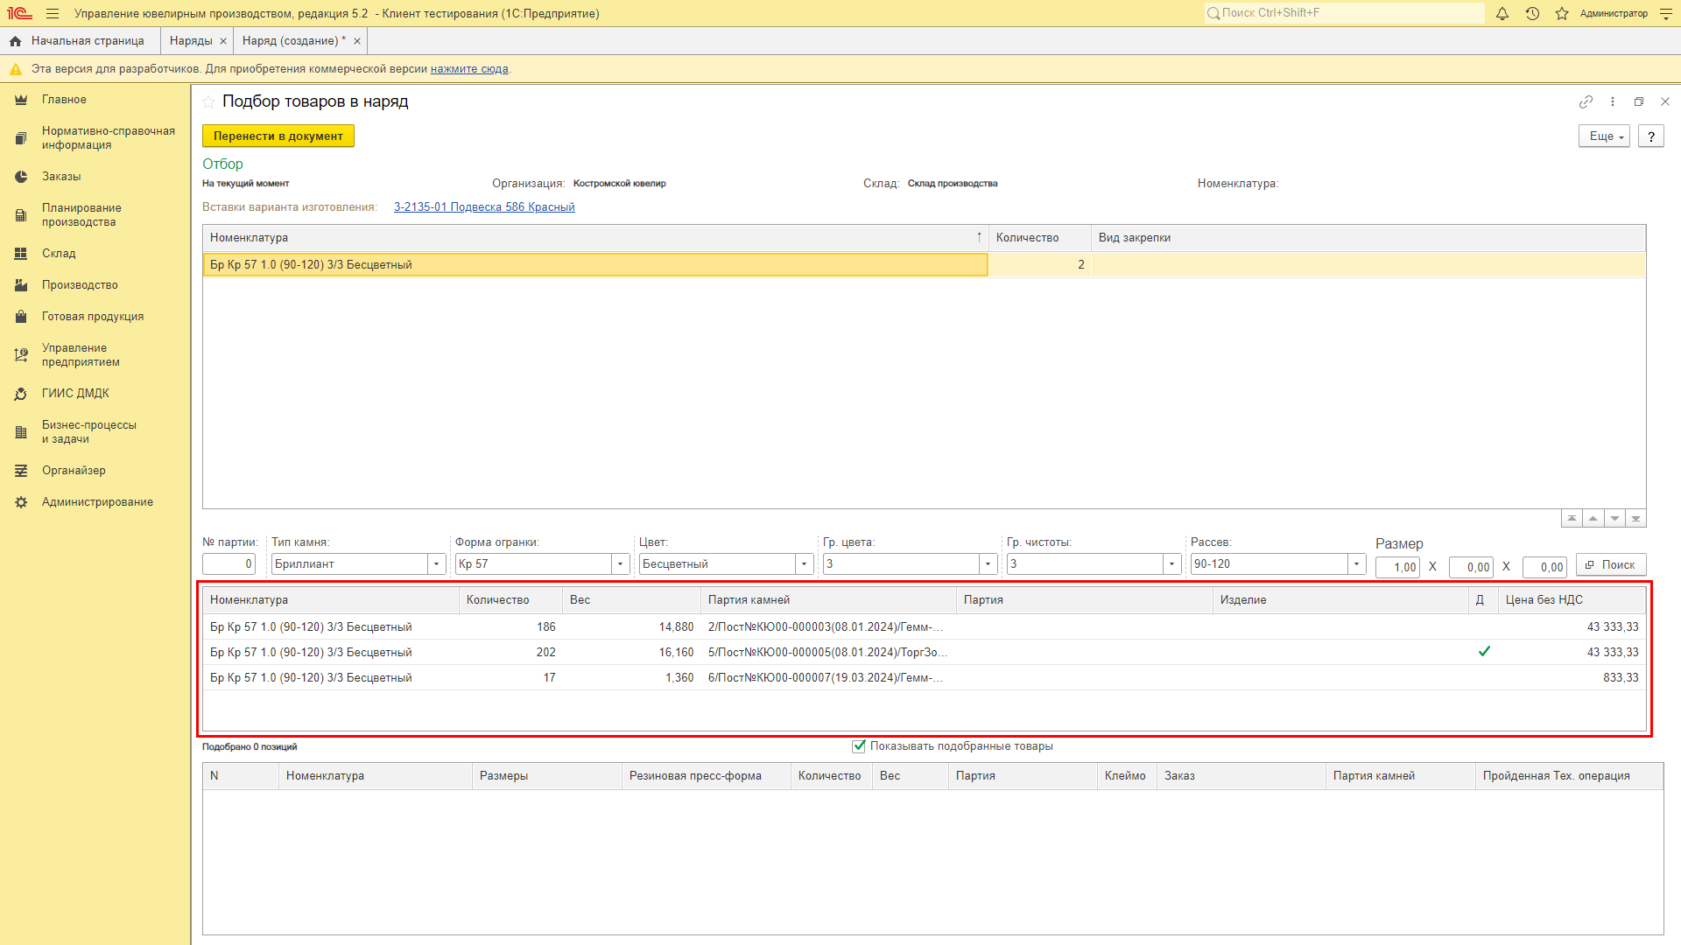Open Администрирование settings section
Screen dimensions: 1681x945
(97, 502)
